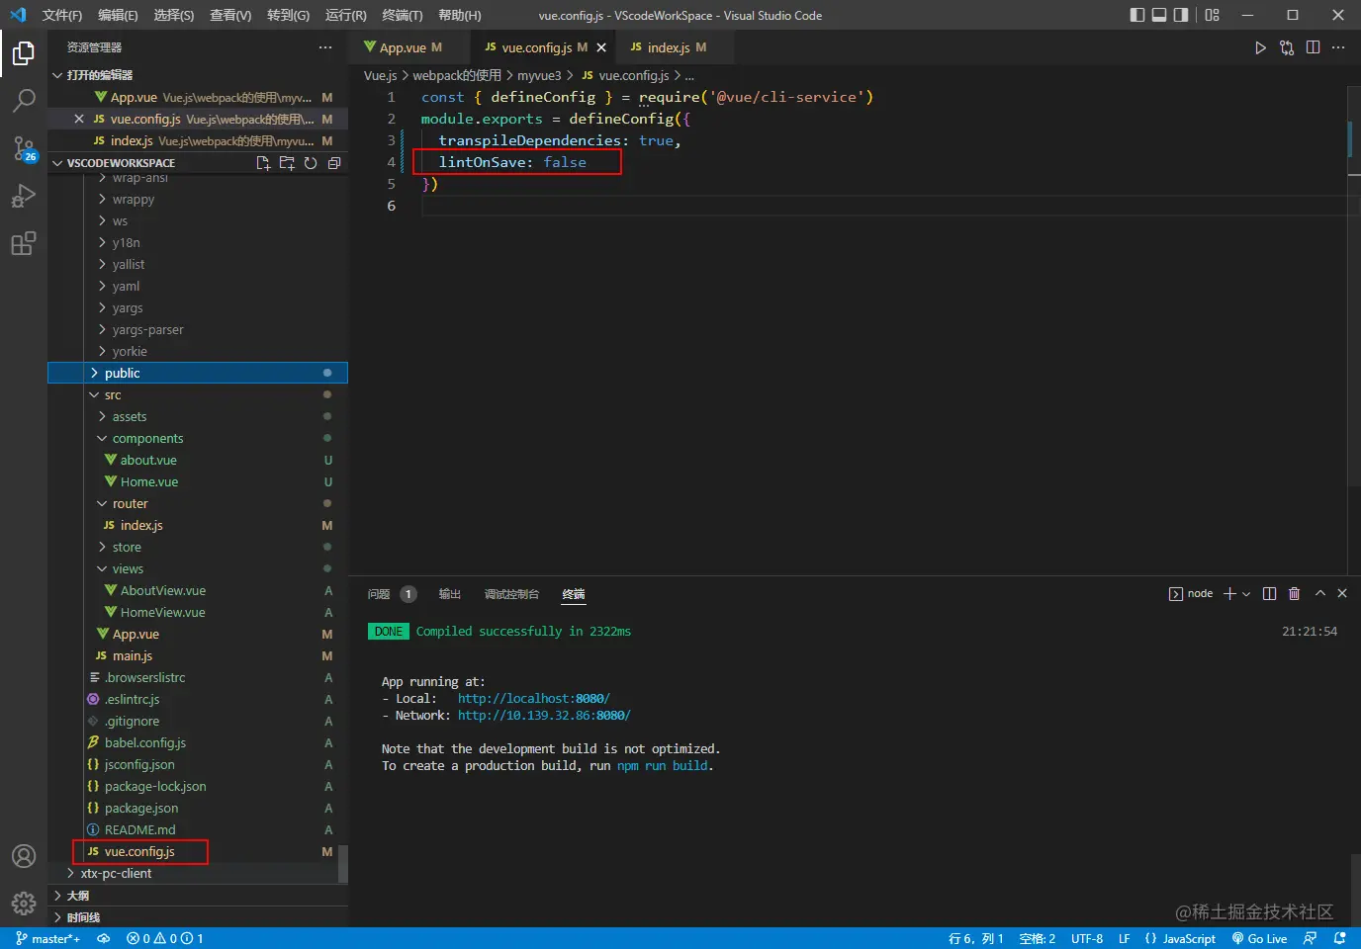Split the terminal using the split icon
Screen dimensions: 1361x949
click(x=1269, y=593)
